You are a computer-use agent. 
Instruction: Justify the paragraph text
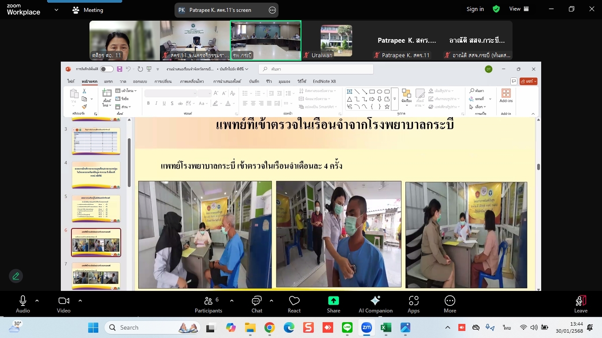[270, 103]
